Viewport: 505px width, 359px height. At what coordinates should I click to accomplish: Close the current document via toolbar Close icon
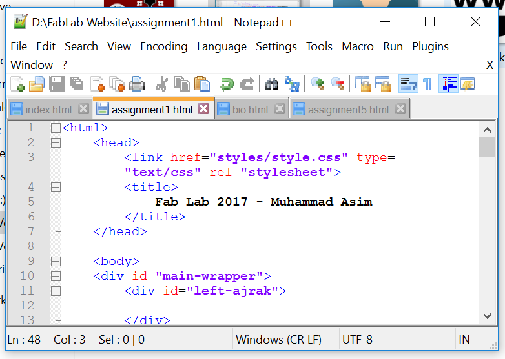pos(98,84)
